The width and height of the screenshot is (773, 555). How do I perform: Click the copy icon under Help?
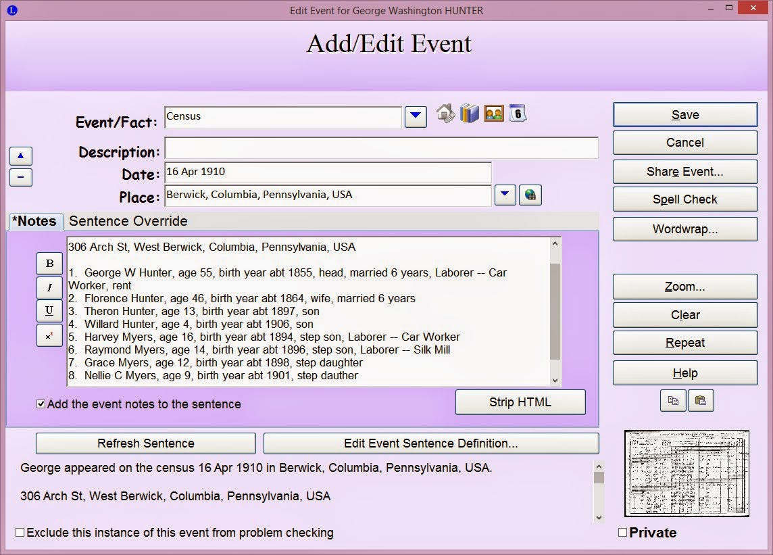(x=673, y=401)
